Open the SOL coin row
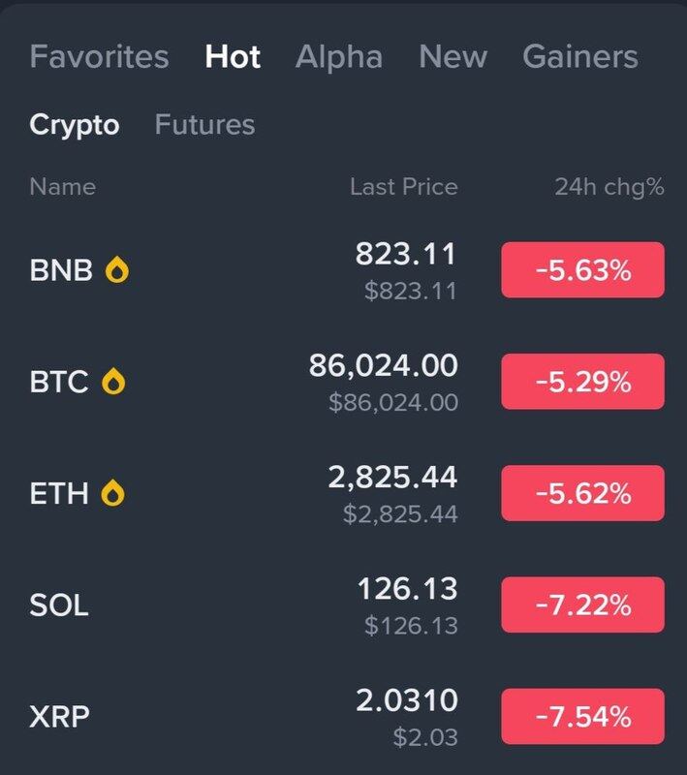 [59, 606]
